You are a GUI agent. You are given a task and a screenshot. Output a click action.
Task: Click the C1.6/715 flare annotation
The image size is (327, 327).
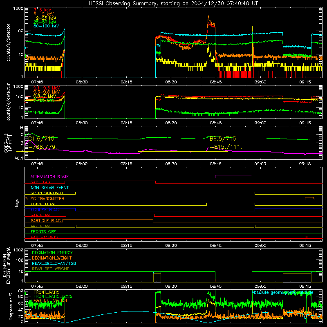41,139
